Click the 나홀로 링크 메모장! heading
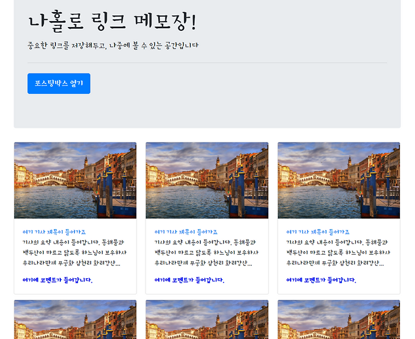 point(112,21)
